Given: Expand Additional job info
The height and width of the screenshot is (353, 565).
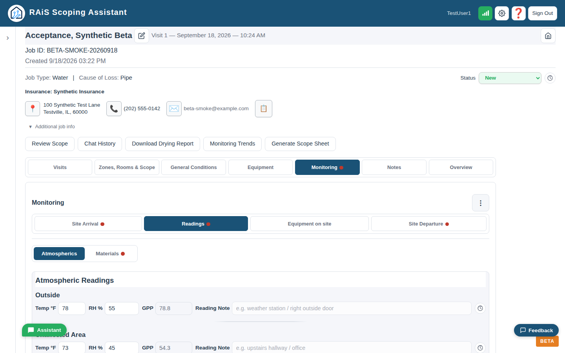Looking at the screenshot, I should click(x=52, y=127).
